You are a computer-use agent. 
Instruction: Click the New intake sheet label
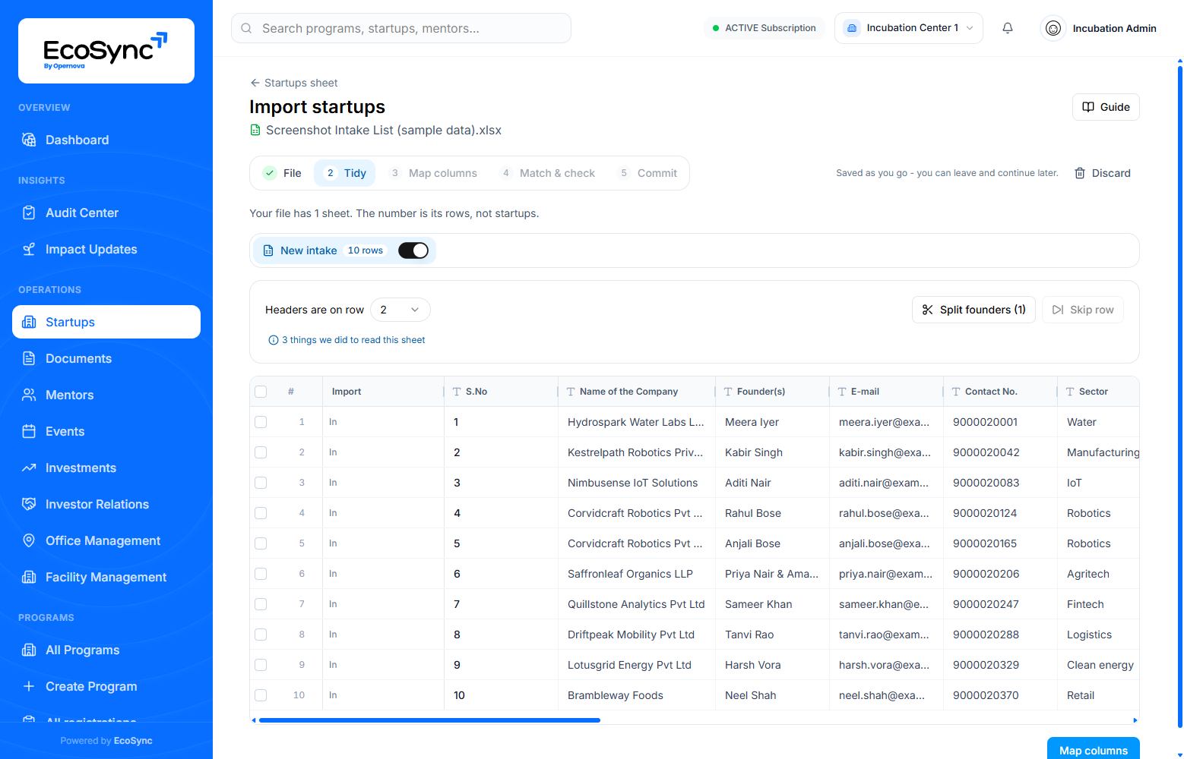click(309, 250)
